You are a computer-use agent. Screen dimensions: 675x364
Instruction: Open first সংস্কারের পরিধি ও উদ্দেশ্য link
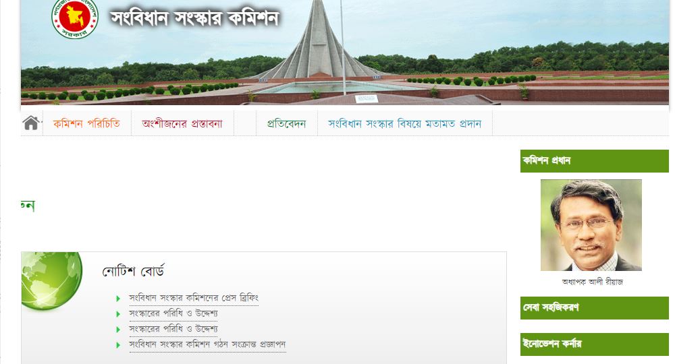pos(173,313)
